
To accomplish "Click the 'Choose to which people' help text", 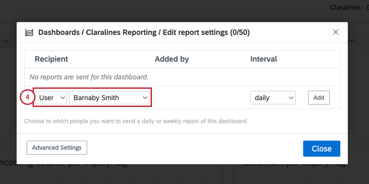I will [x=136, y=121].
